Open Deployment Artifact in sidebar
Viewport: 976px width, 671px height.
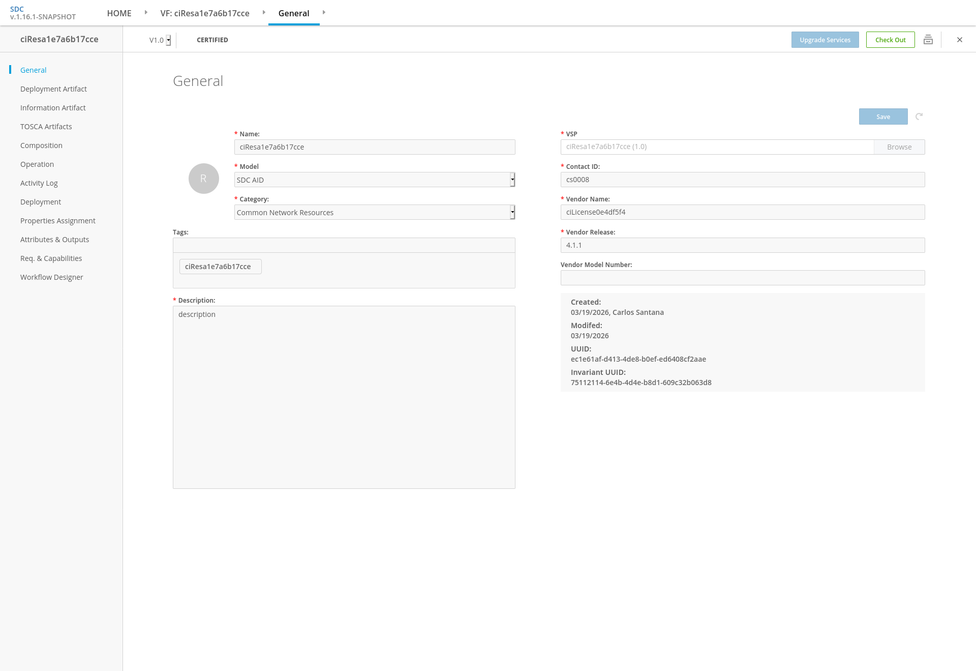coord(53,89)
